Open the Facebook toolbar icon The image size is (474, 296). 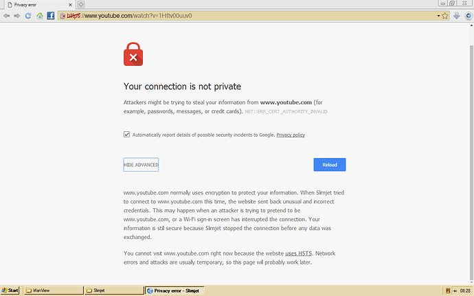(x=51, y=16)
